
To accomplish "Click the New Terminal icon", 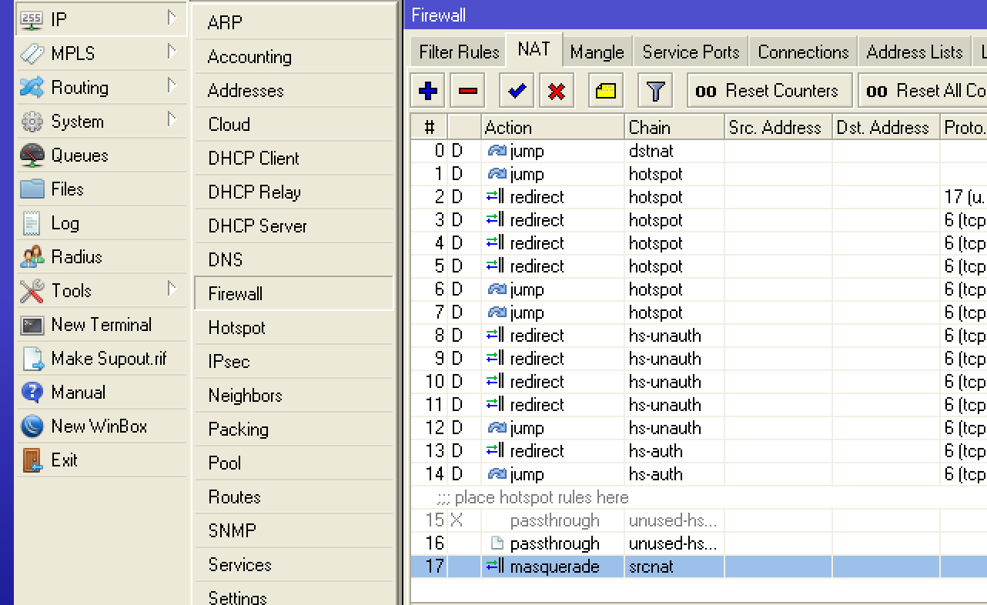I will (x=32, y=324).
